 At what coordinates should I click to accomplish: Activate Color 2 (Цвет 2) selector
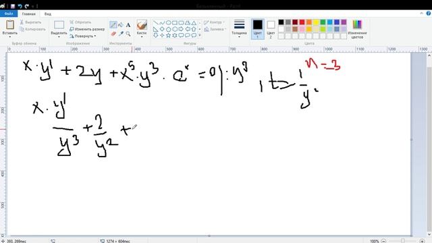pyautogui.click(x=271, y=28)
